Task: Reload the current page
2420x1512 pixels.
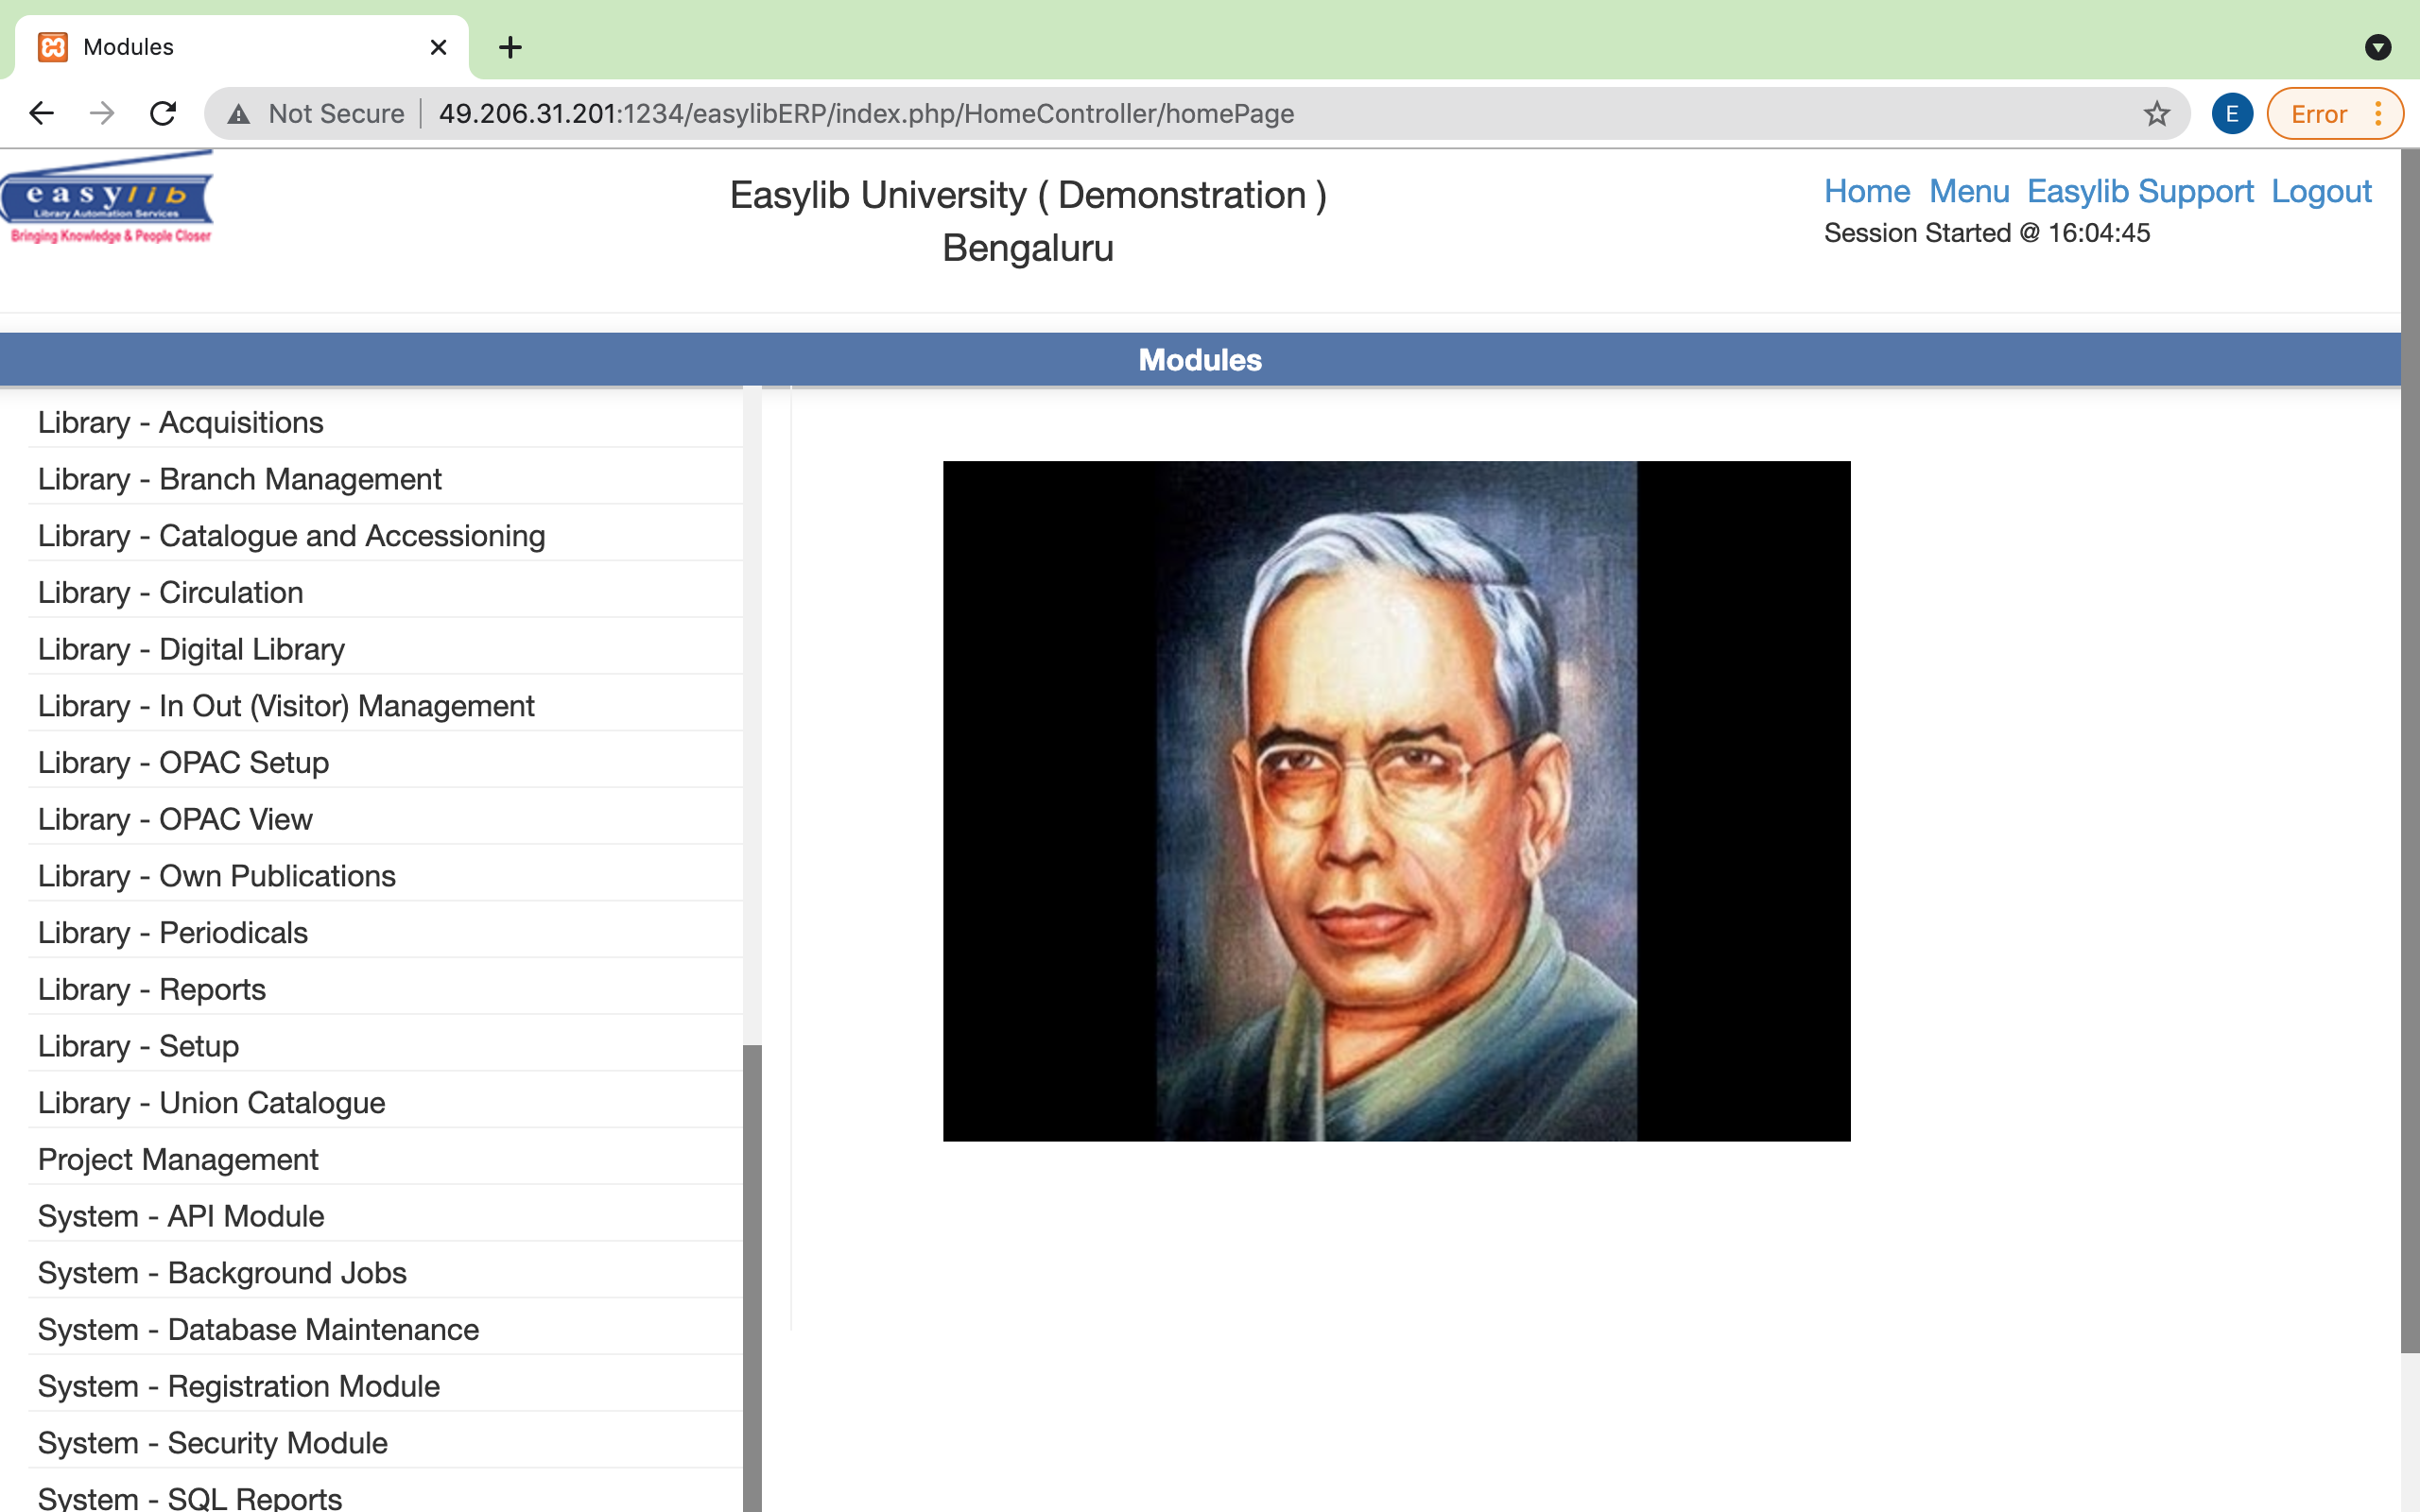Action: pyautogui.click(x=163, y=113)
